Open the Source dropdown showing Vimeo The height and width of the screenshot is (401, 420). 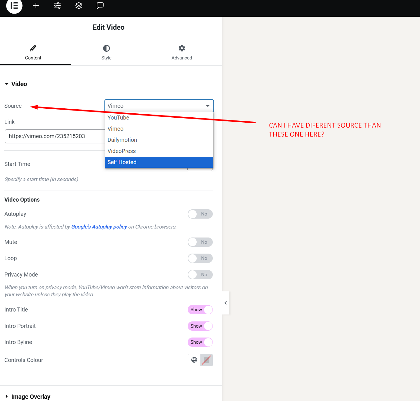pyautogui.click(x=159, y=106)
